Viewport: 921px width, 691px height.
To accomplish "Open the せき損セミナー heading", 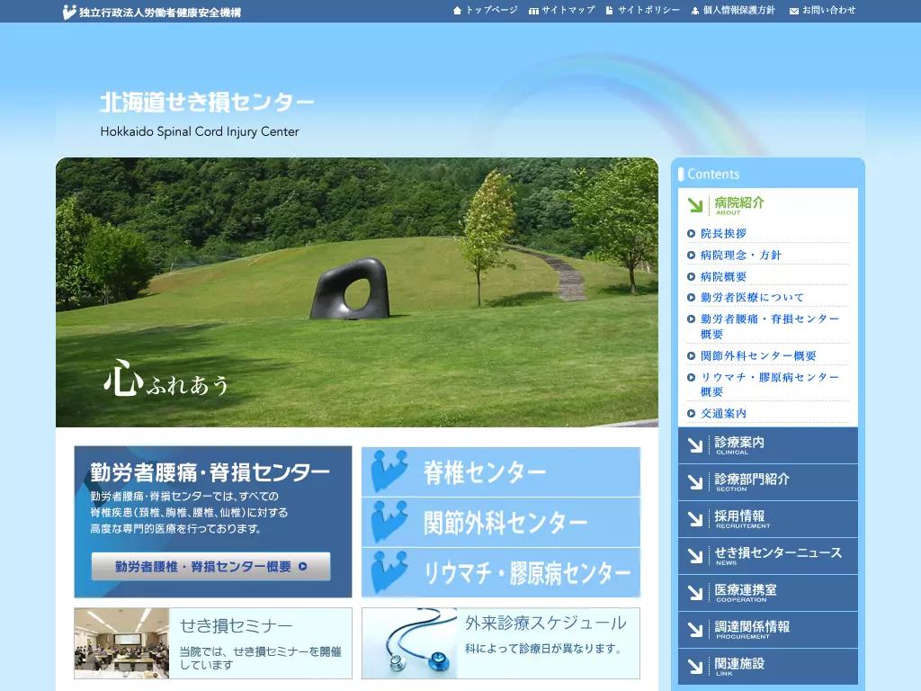I will tap(236, 626).
